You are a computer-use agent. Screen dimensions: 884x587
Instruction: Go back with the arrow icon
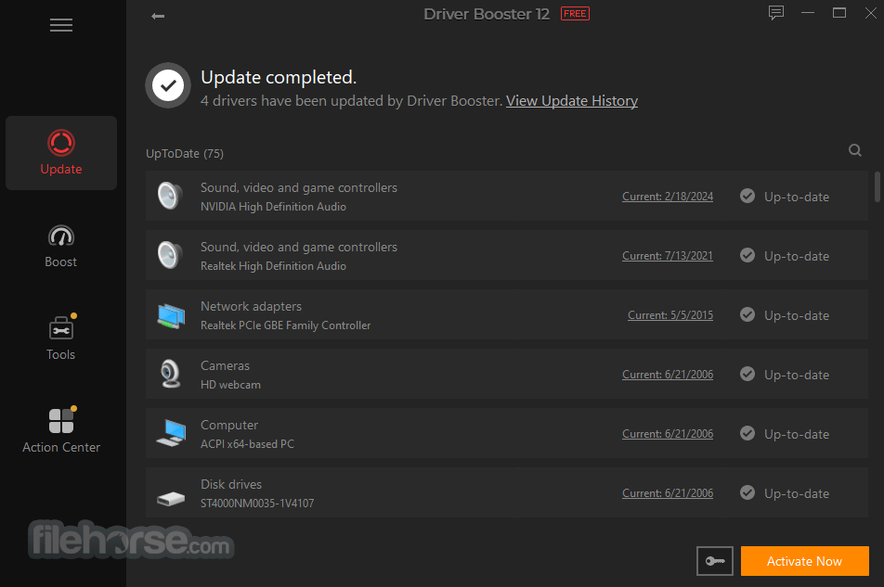tap(158, 17)
